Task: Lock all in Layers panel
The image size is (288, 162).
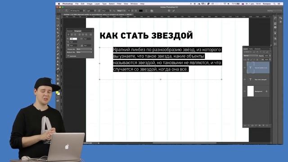Action: (x=257, y=59)
